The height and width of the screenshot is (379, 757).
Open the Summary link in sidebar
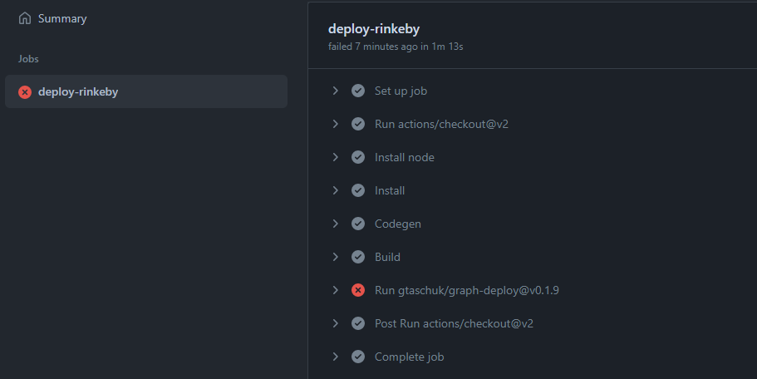pyautogui.click(x=62, y=18)
